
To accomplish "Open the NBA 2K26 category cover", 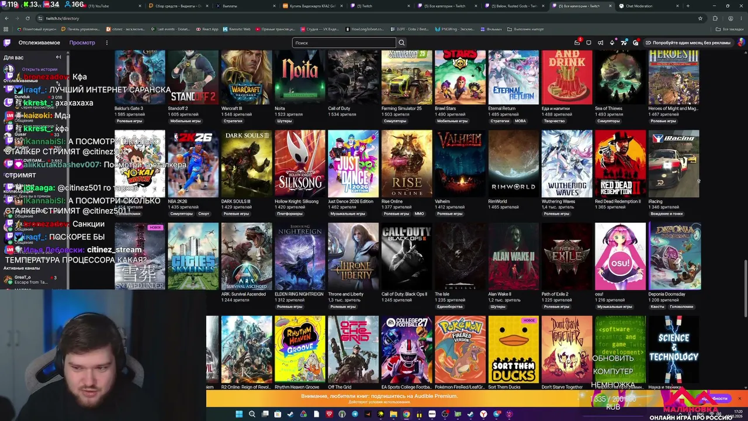I will (193, 164).
